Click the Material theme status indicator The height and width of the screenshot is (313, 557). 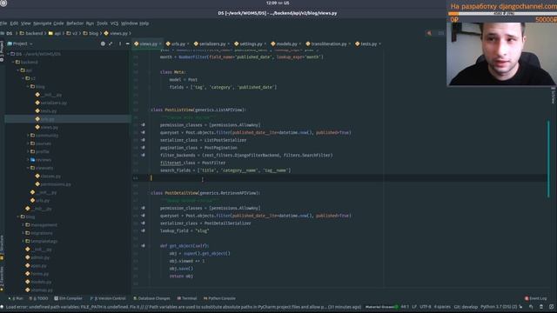pyautogui.click(x=381, y=307)
